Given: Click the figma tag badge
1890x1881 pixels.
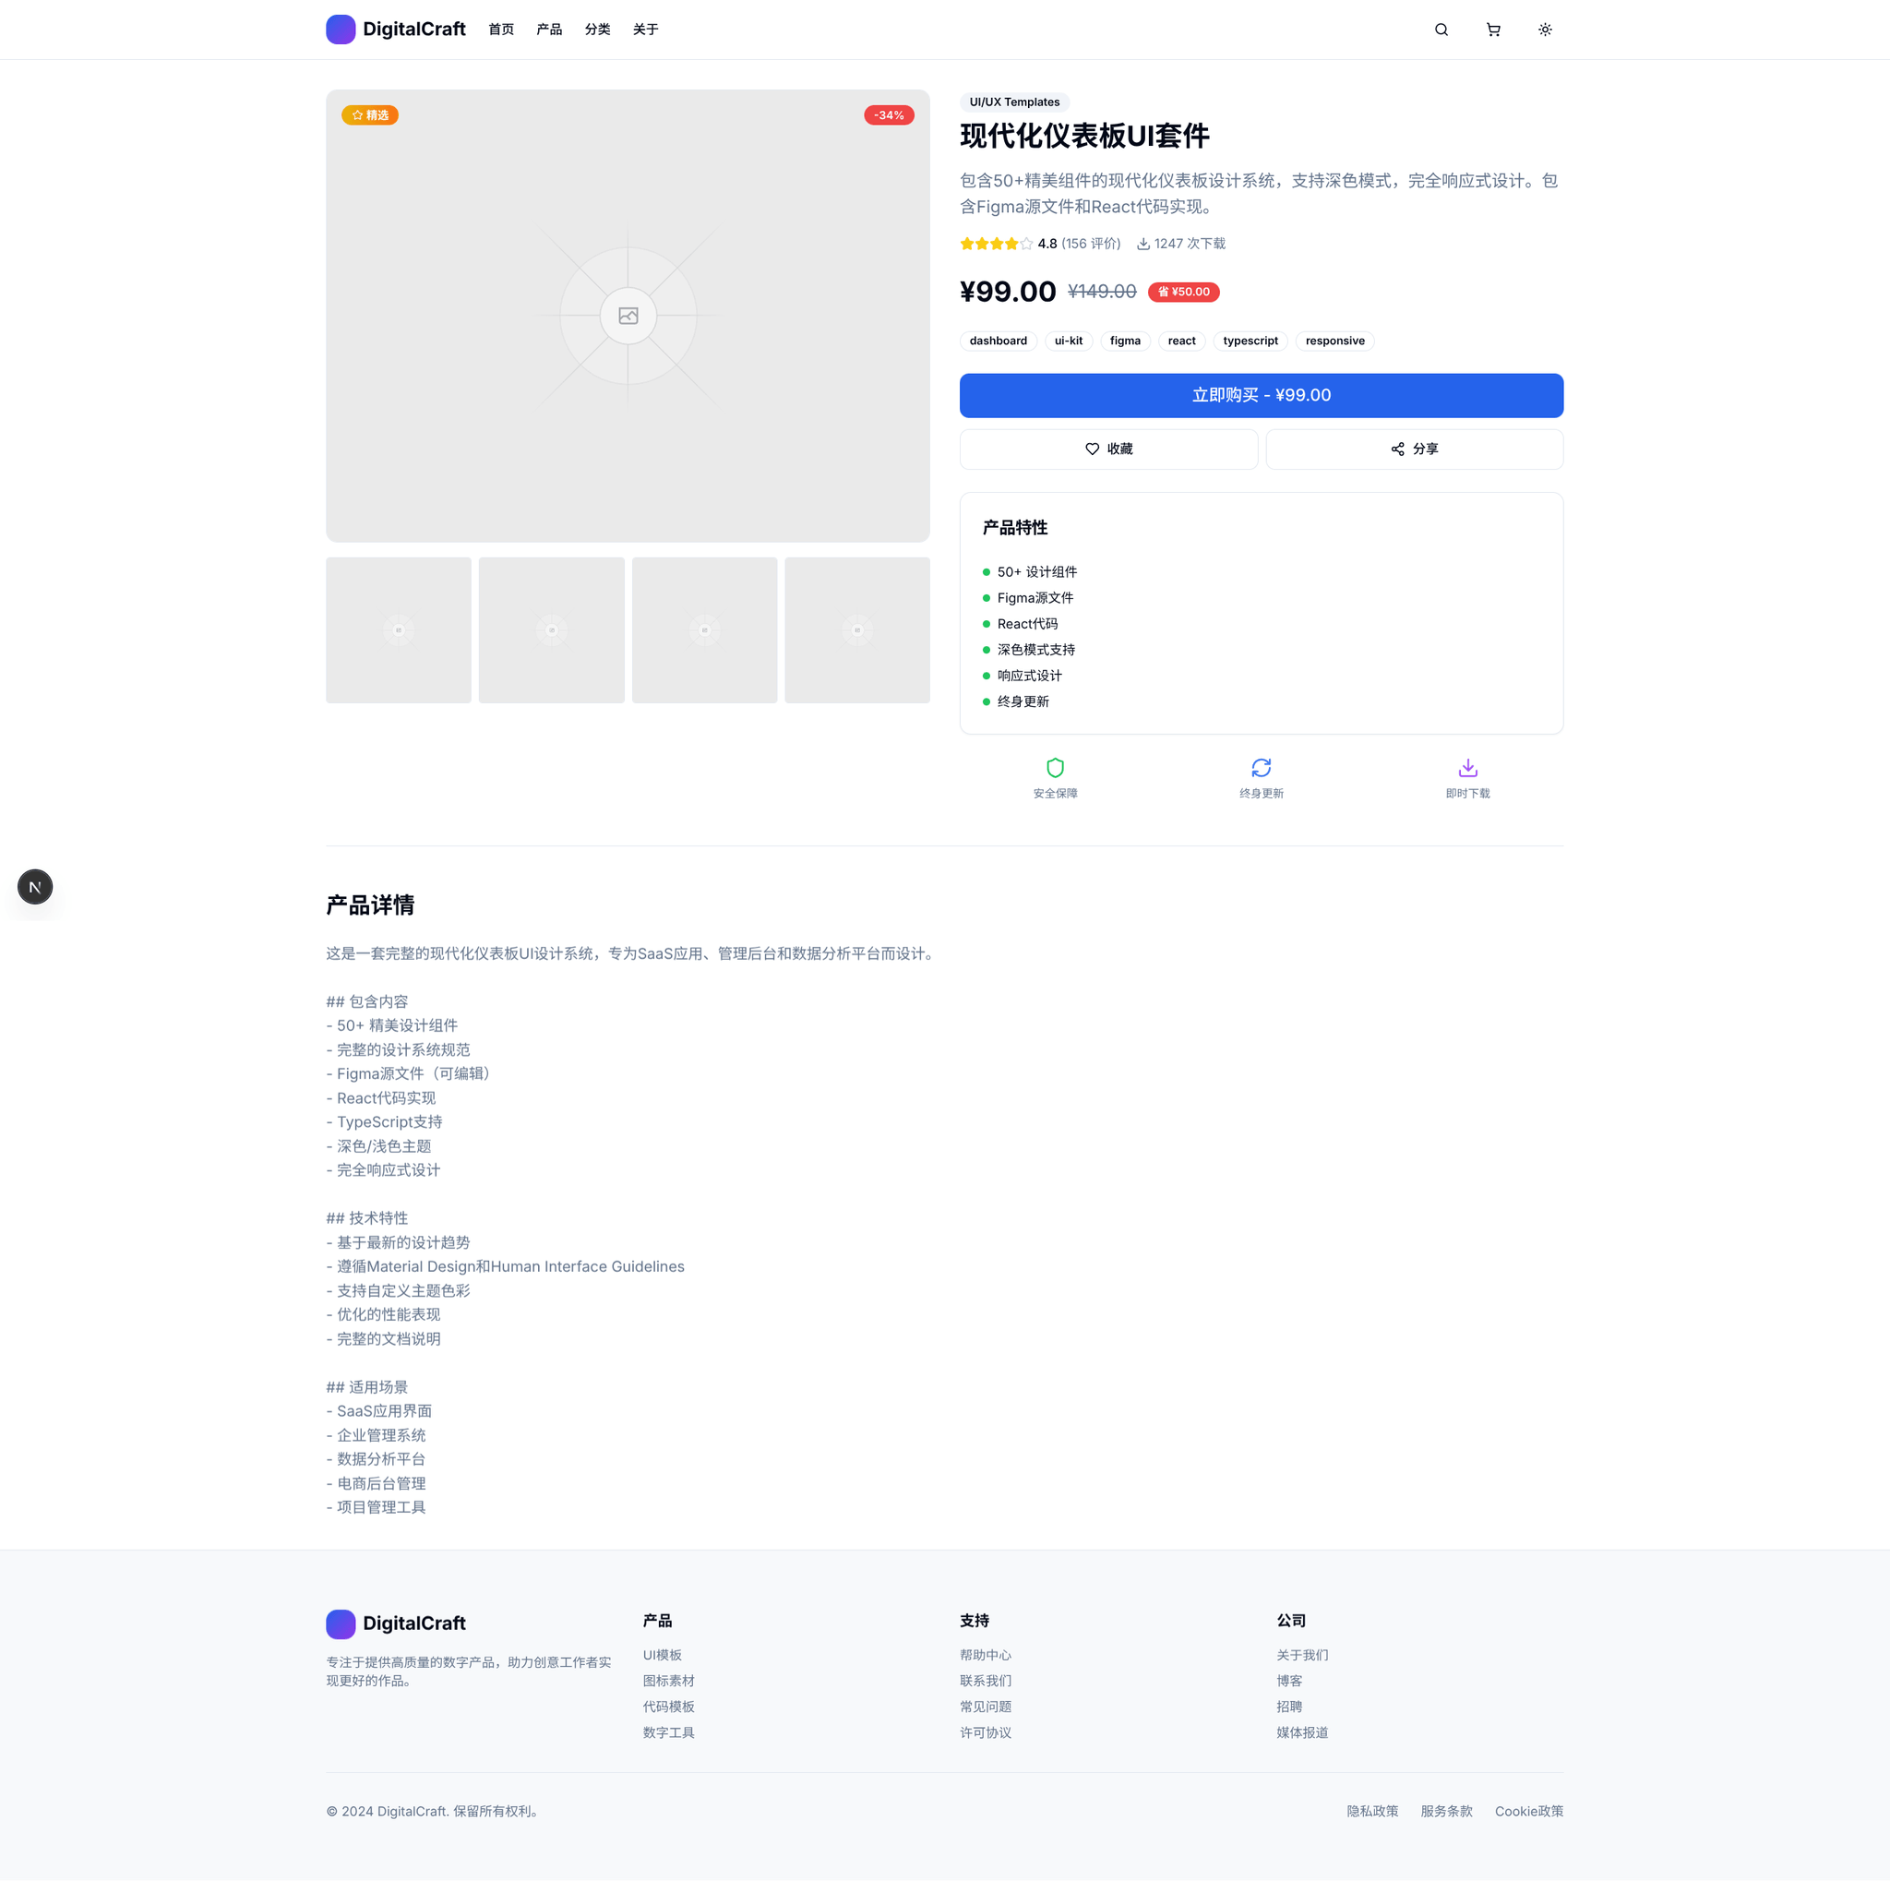Looking at the screenshot, I should tap(1125, 341).
